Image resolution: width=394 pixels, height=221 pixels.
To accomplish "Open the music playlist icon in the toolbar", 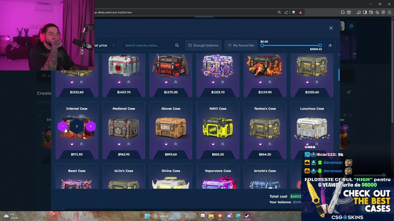I will 359,12.
